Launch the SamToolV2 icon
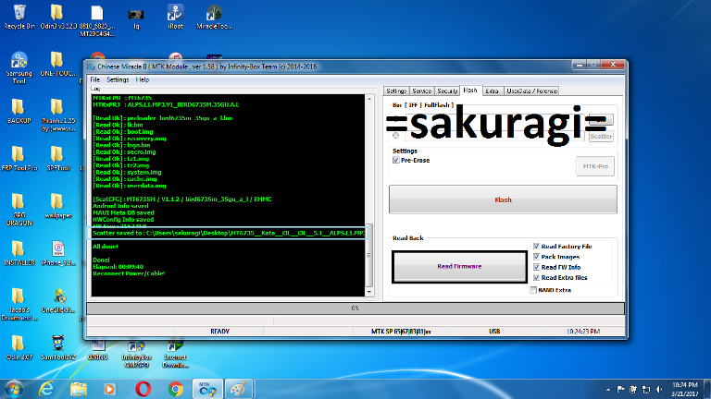The image size is (711, 399). 58,347
